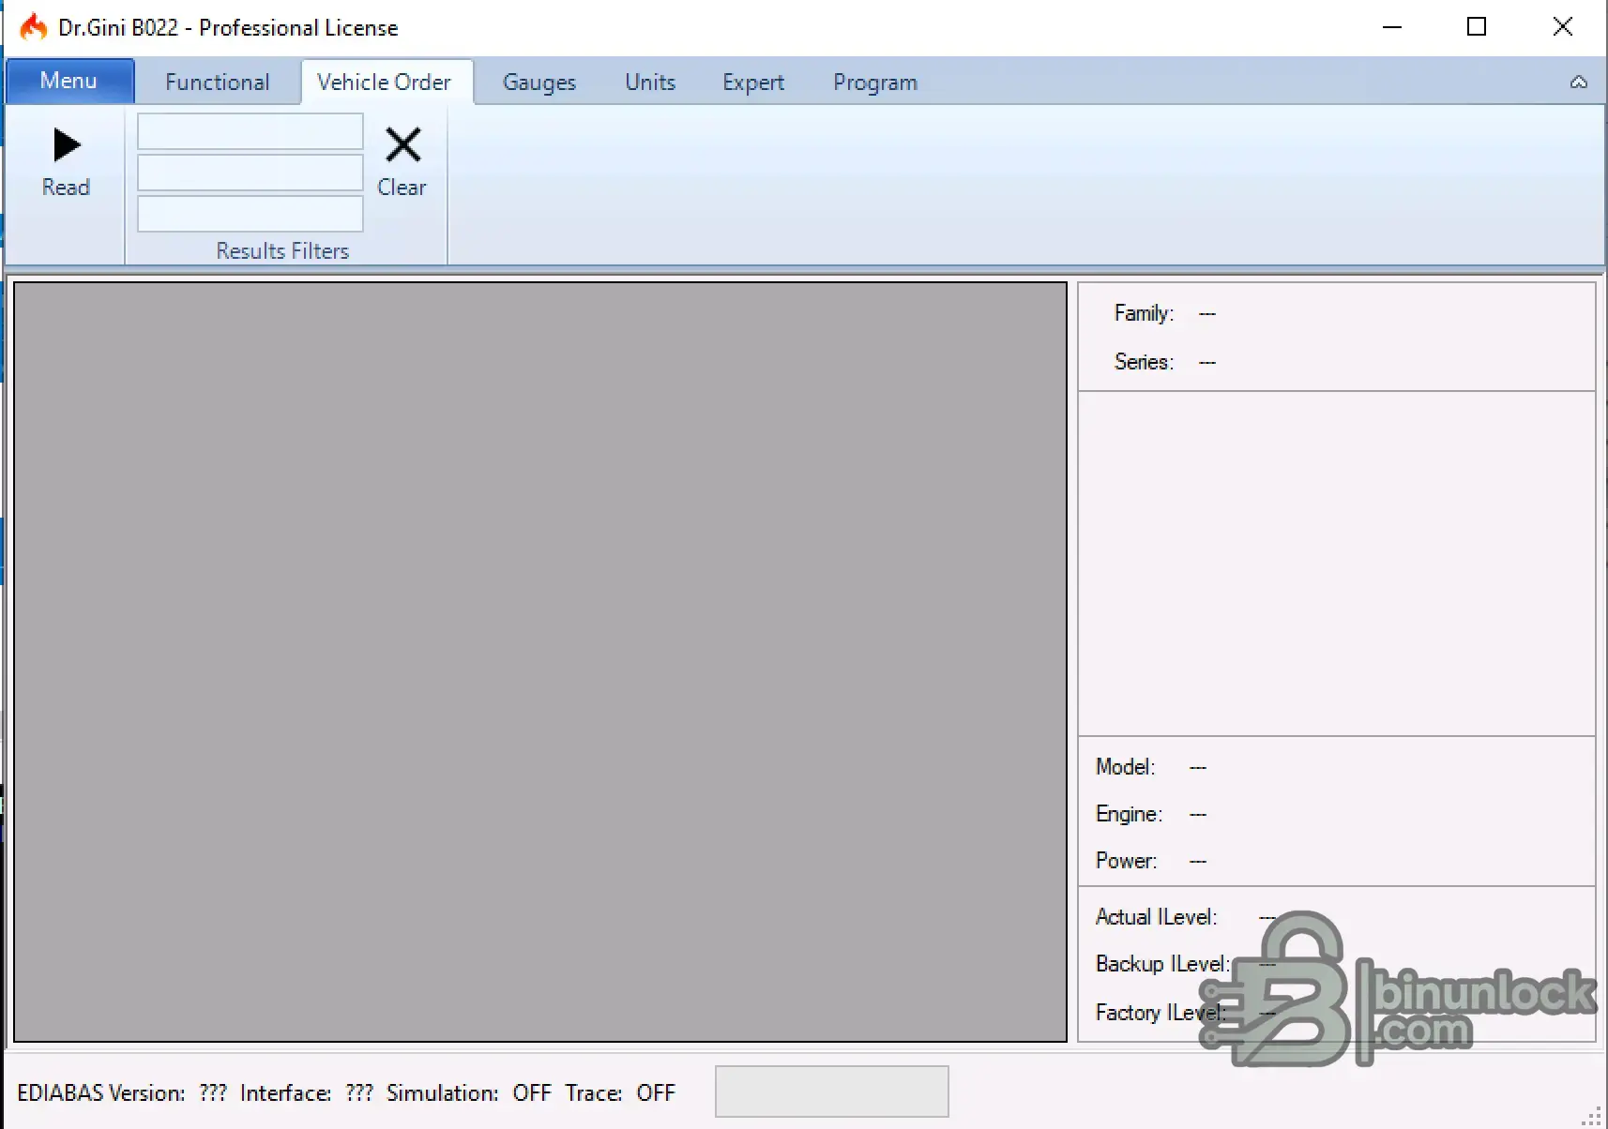Viewport: 1608px width, 1129px height.
Task: Switch to the Functional tab
Action: (x=218, y=83)
